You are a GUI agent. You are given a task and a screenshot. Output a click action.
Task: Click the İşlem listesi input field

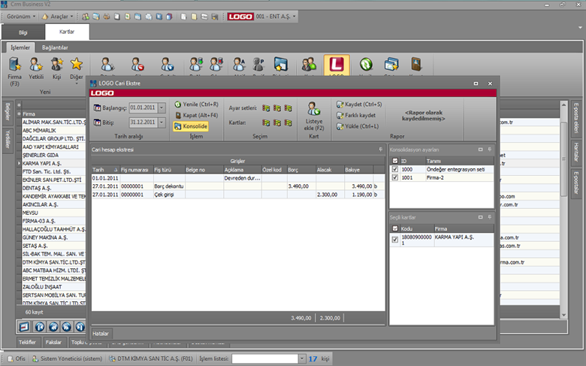(x=265, y=359)
